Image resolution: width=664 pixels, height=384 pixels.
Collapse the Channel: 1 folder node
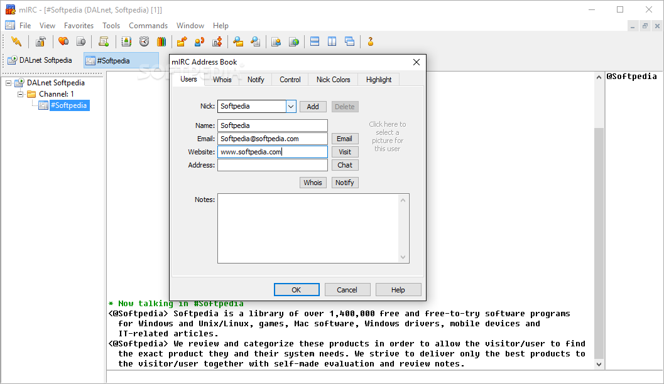click(20, 94)
